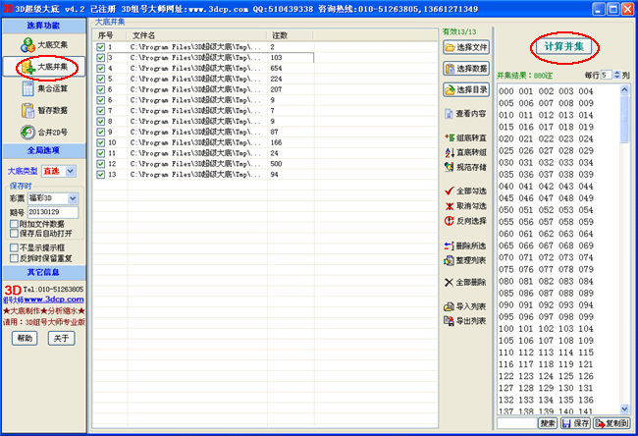Click the 帮助 help button
Screen dimensions: 638x436
pyautogui.click(x=25, y=338)
